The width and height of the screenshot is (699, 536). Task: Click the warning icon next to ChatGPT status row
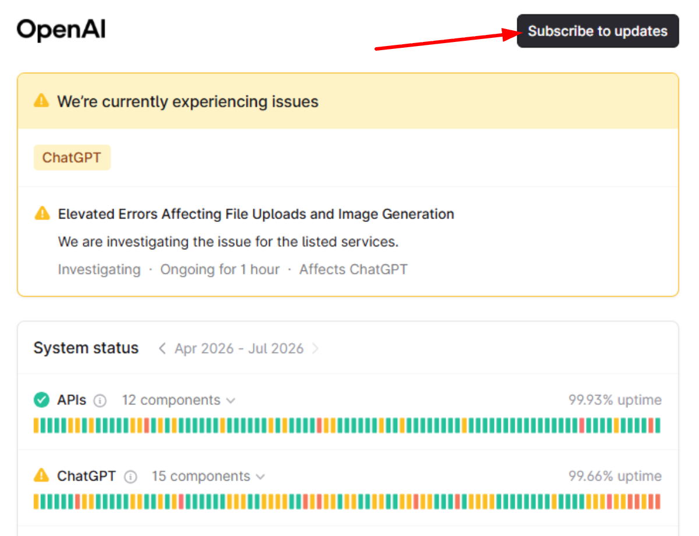(41, 475)
